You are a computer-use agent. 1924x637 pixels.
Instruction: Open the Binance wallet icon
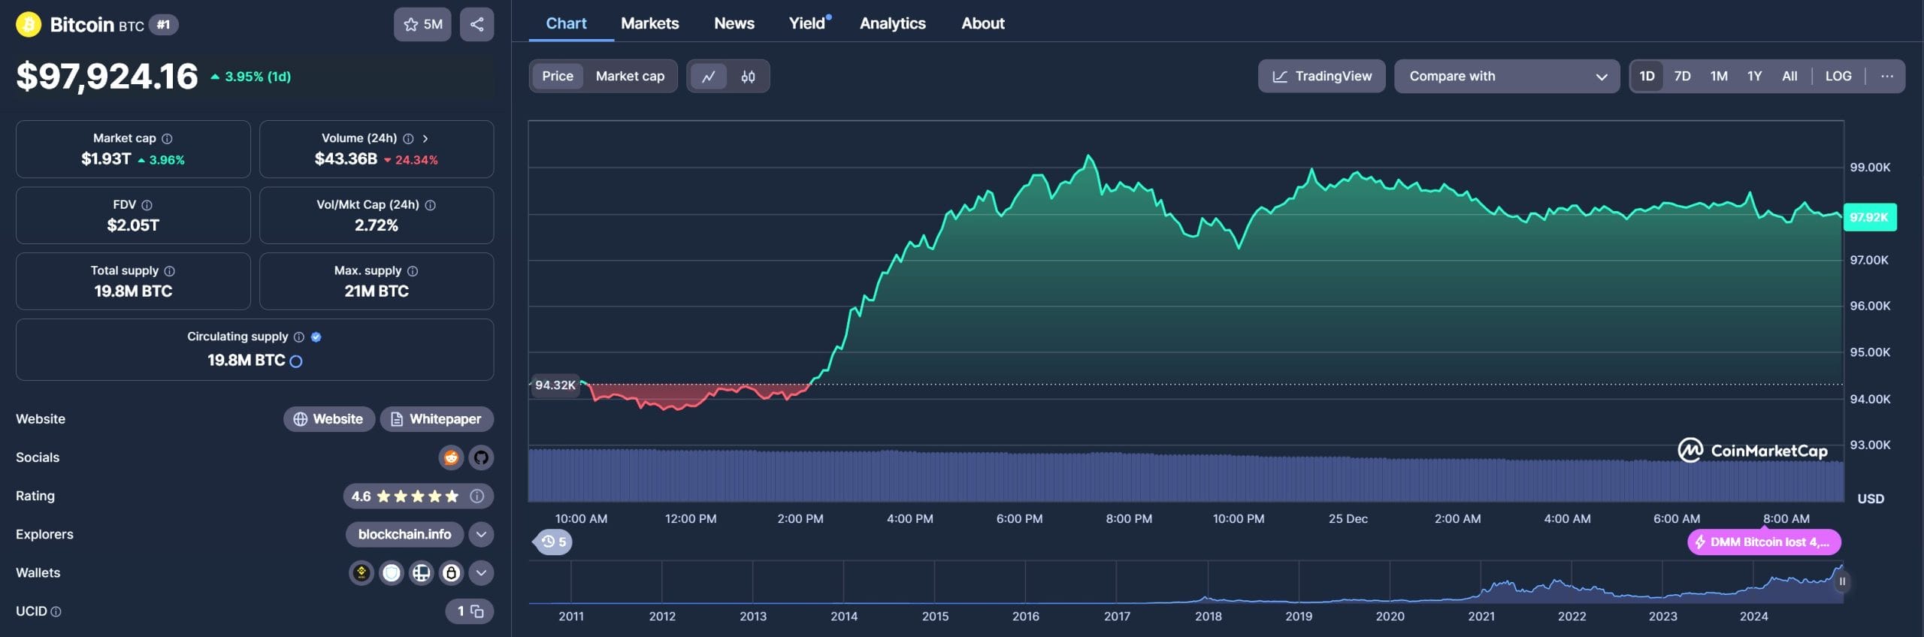pos(362,573)
